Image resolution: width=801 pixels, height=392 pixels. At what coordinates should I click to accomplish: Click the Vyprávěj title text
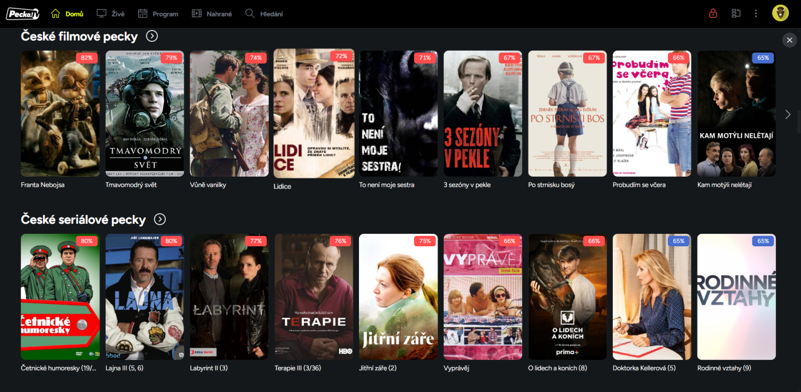point(457,368)
